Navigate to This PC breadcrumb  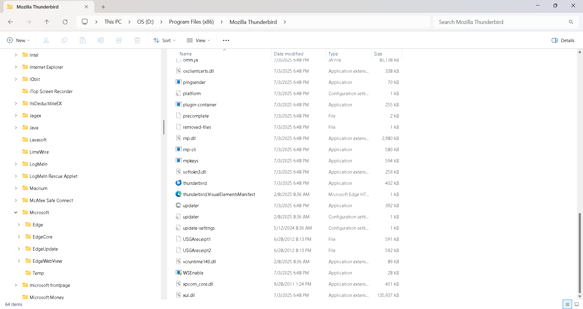[x=113, y=22]
